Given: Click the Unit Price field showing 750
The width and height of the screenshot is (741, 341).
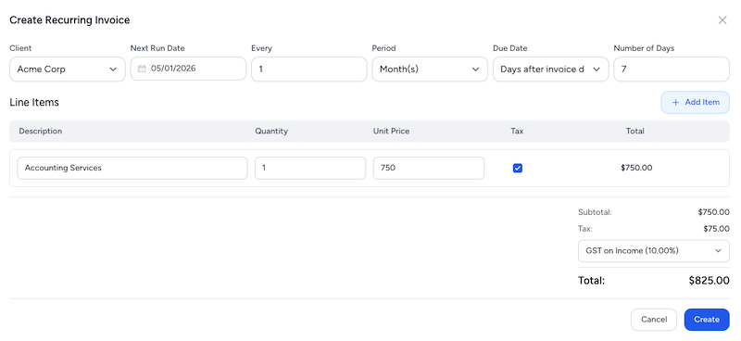Looking at the screenshot, I should [x=429, y=168].
